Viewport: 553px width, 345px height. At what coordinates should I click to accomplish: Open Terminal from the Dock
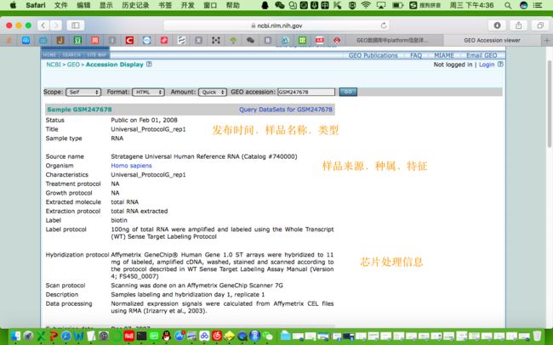(141, 336)
